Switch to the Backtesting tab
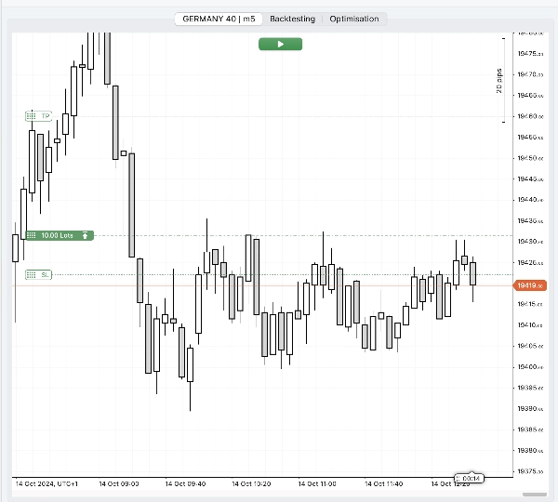The height and width of the screenshot is (502, 558). [292, 19]
